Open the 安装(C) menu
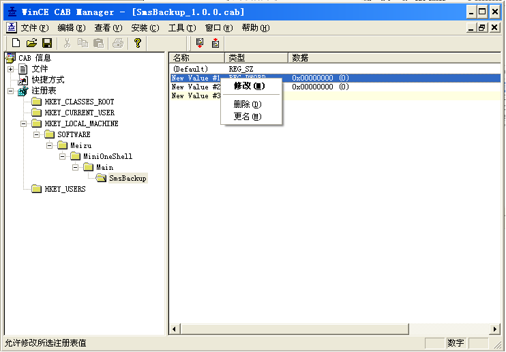 tap(145, 28)
